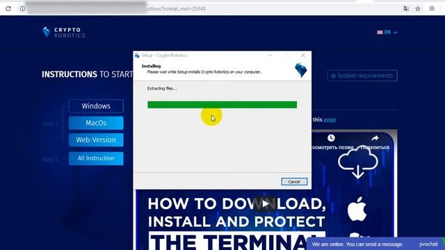Open the All Instruction tab

[96, 158]
